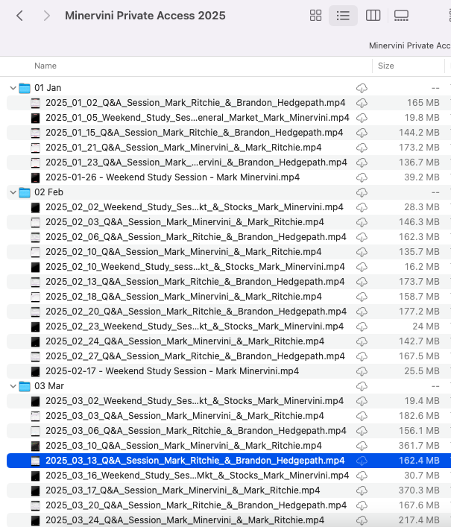451x527 pixels.
Task: Select file 2025_03_02_Weekend_Study_Ses...kt_&_Stocks
Action: pyautogui.click(x=195, y=400)
